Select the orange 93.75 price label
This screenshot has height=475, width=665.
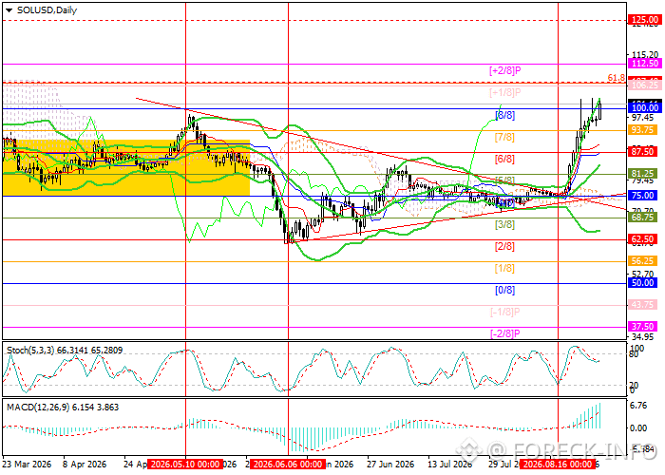coord(643,130)
